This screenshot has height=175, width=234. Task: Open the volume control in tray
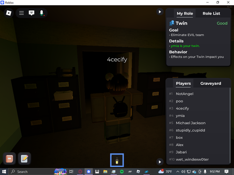click(183, 172)
